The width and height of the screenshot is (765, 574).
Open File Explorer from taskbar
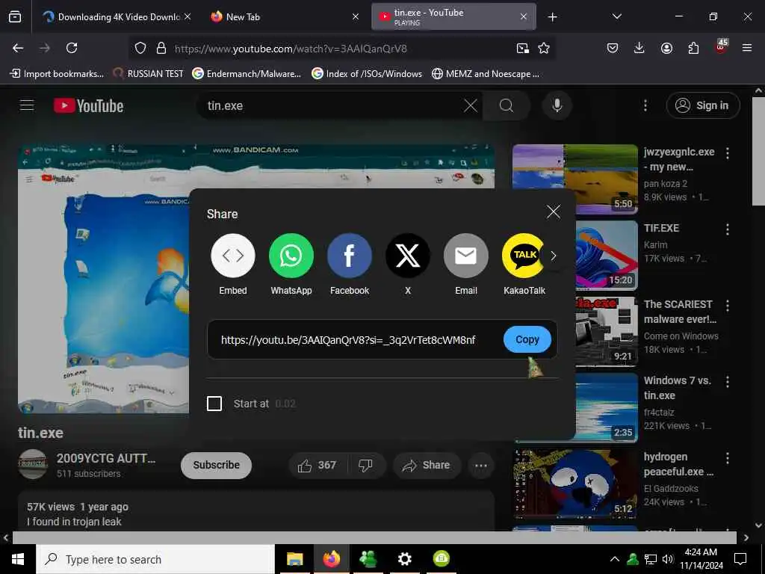294,559
